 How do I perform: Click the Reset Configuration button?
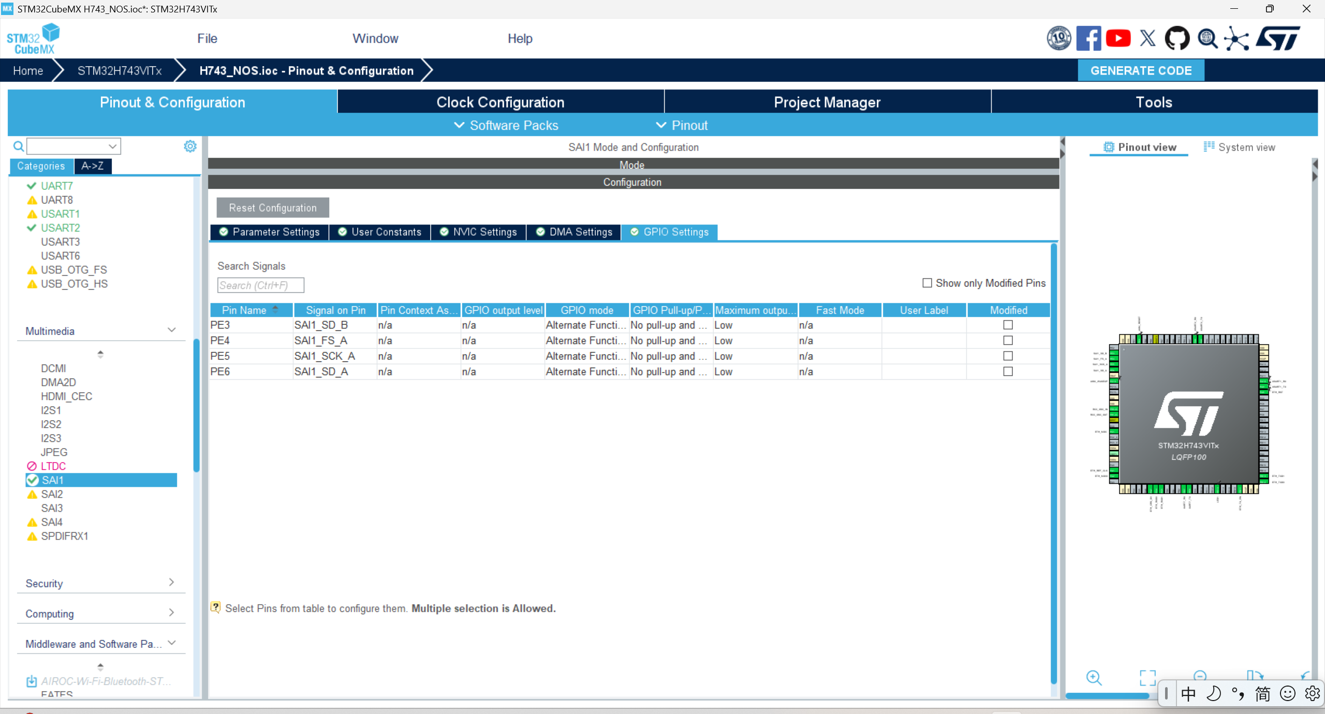tap(273, 207)
